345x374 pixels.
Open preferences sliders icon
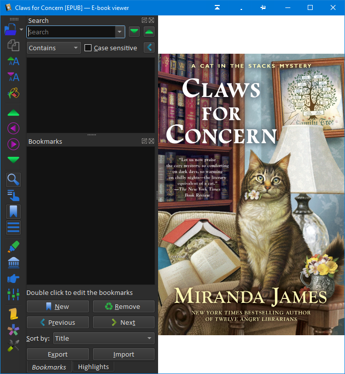point(13,294)
